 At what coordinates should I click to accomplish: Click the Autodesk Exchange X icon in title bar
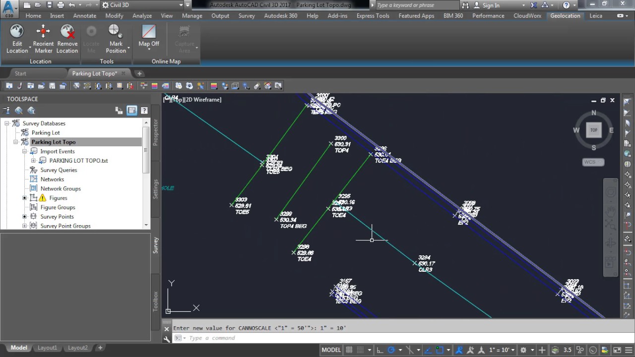534,5
